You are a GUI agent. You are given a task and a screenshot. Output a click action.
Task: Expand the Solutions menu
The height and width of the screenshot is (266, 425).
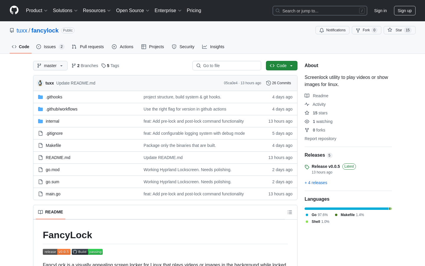pos(65,11)
